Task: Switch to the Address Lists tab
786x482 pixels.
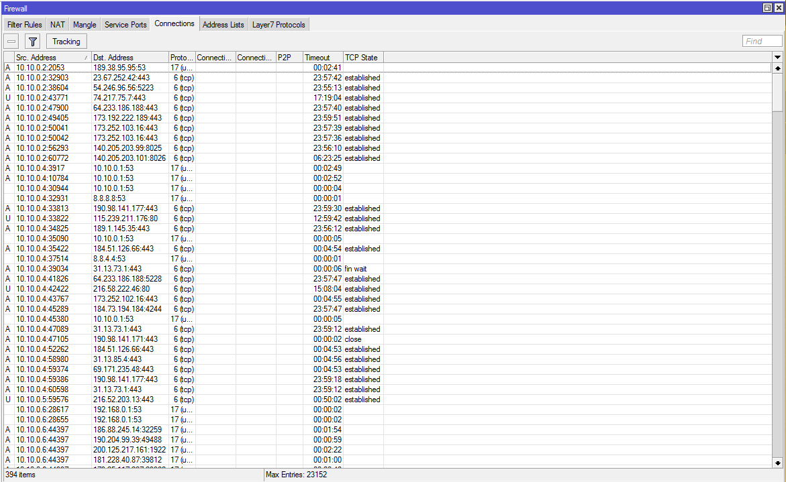Action: [x=223, y=25]
